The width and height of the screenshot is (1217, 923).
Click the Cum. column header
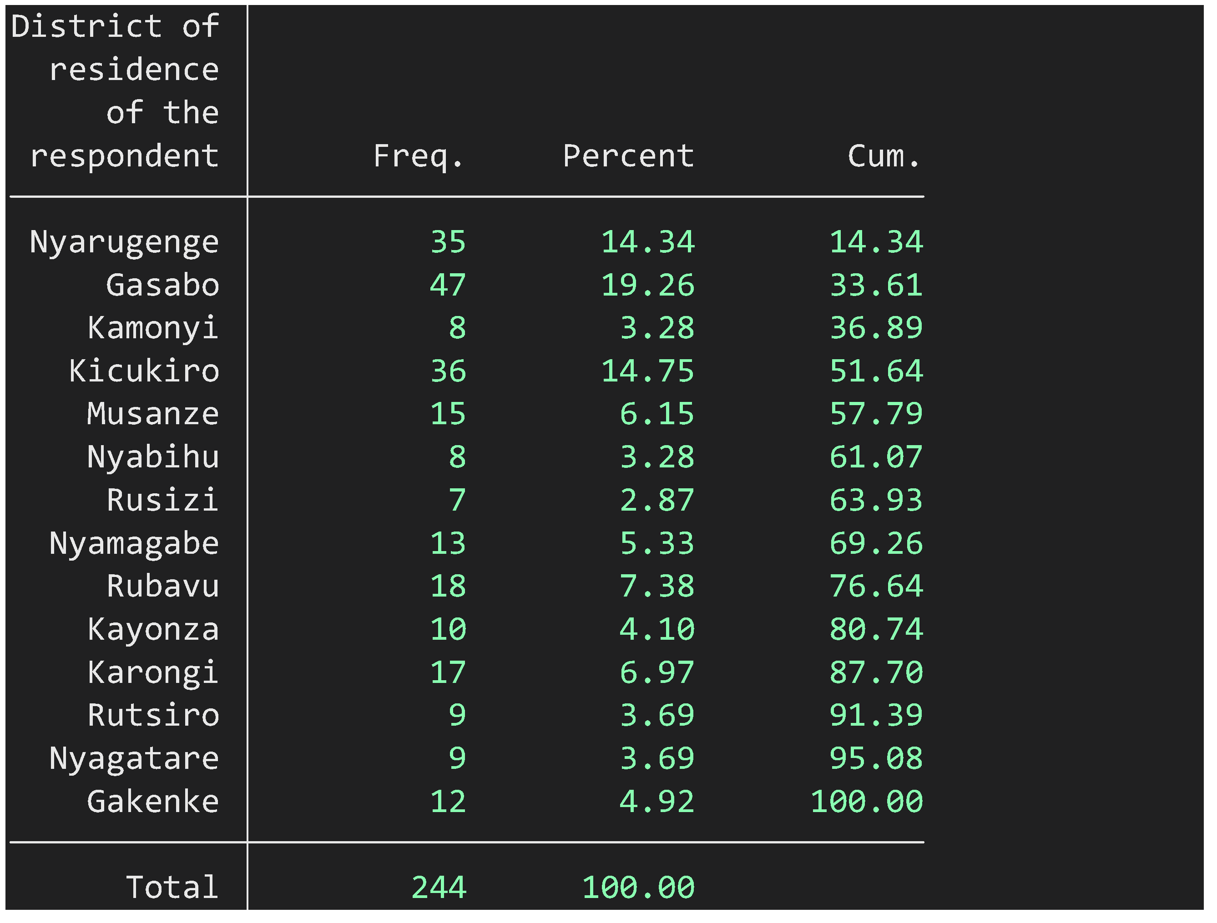(884, 157)
